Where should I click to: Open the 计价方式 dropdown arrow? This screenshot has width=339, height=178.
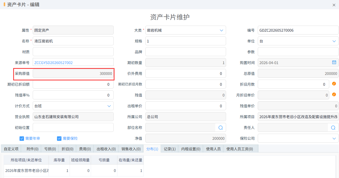click(109, 106)
